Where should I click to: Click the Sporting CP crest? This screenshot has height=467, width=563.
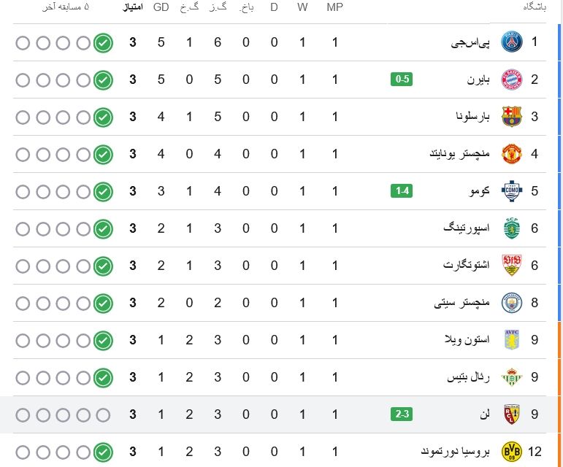click(x=511, y=228)
